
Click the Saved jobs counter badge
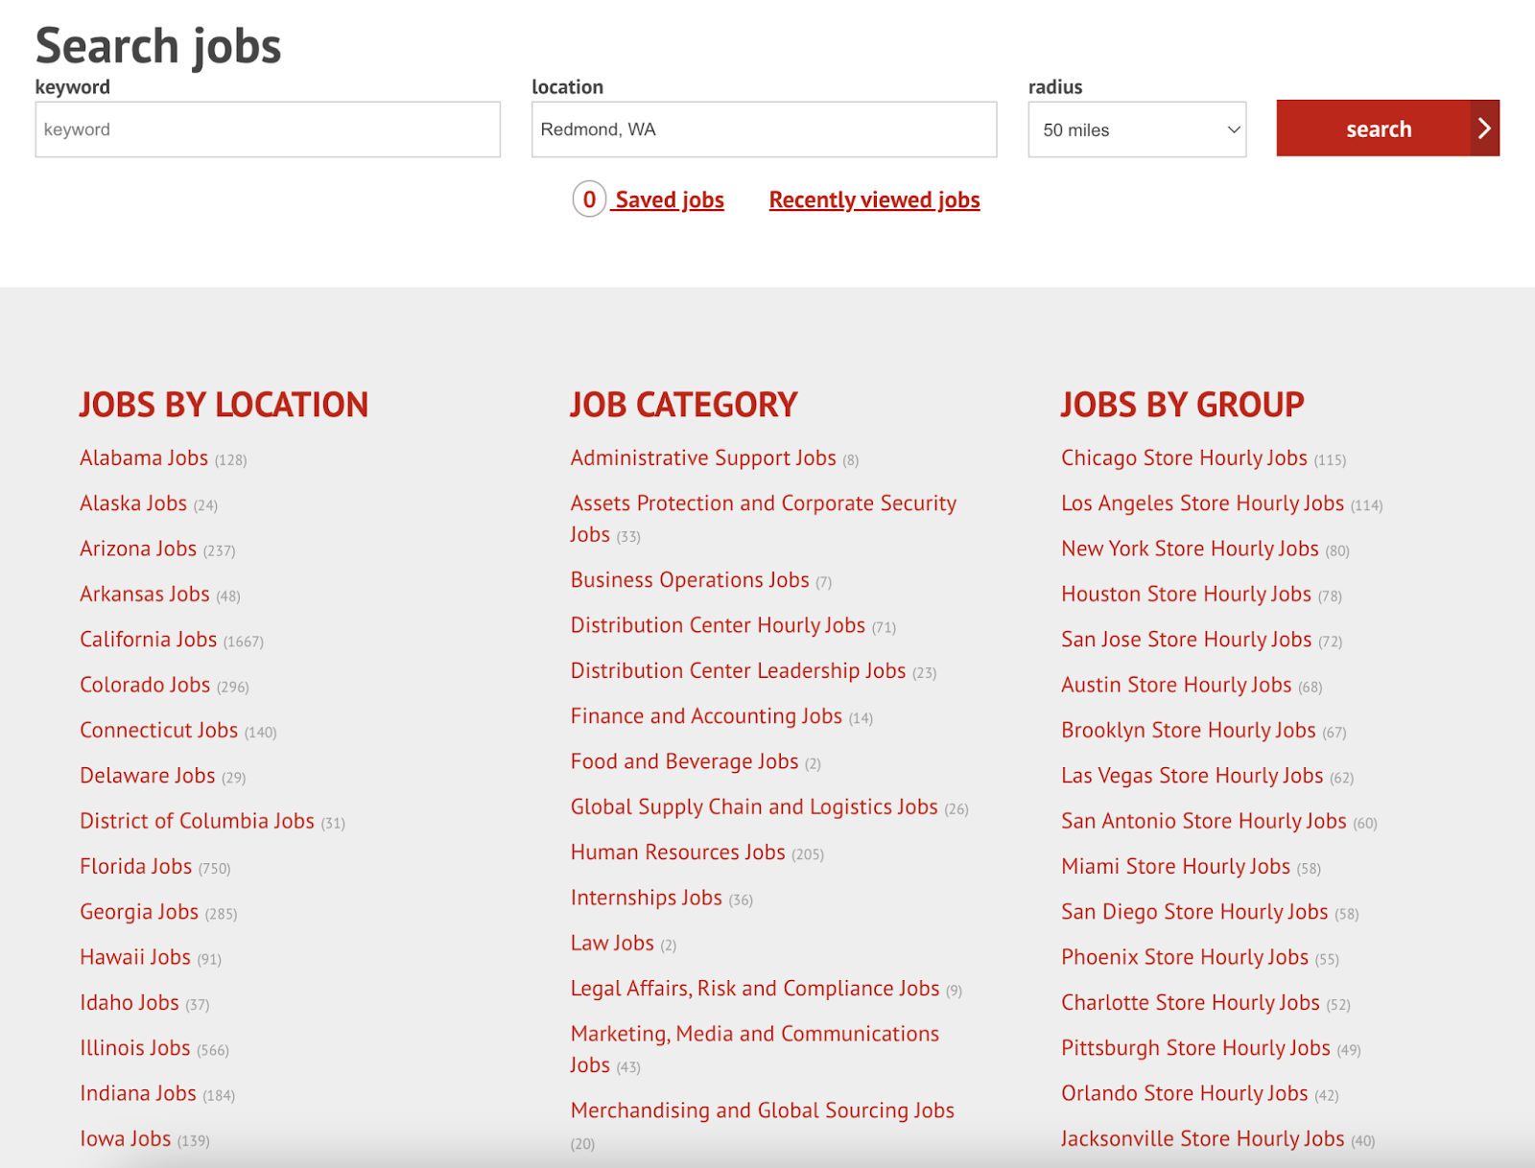click(x=588, y=199)
